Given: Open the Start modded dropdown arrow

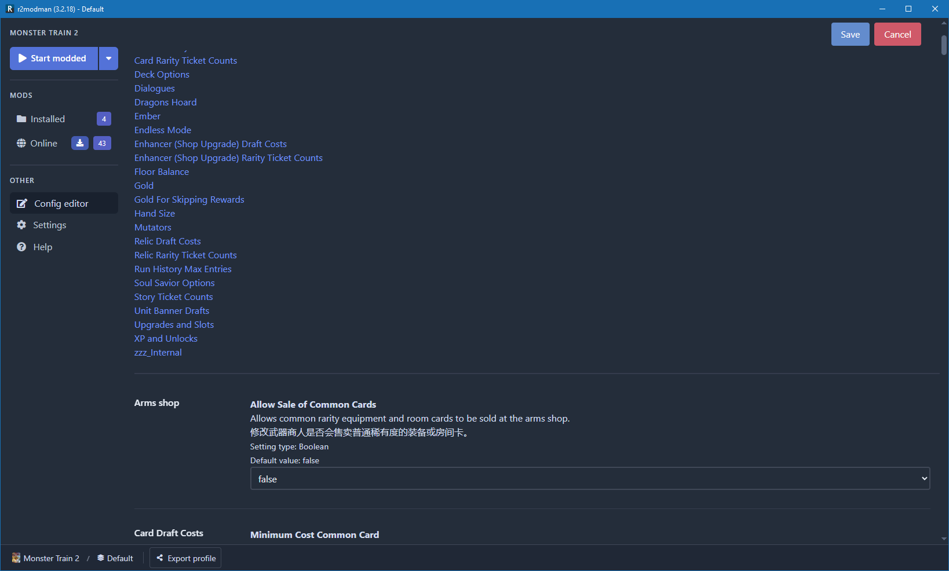Looking at the screenshot, I should click(x=108, y=58).
